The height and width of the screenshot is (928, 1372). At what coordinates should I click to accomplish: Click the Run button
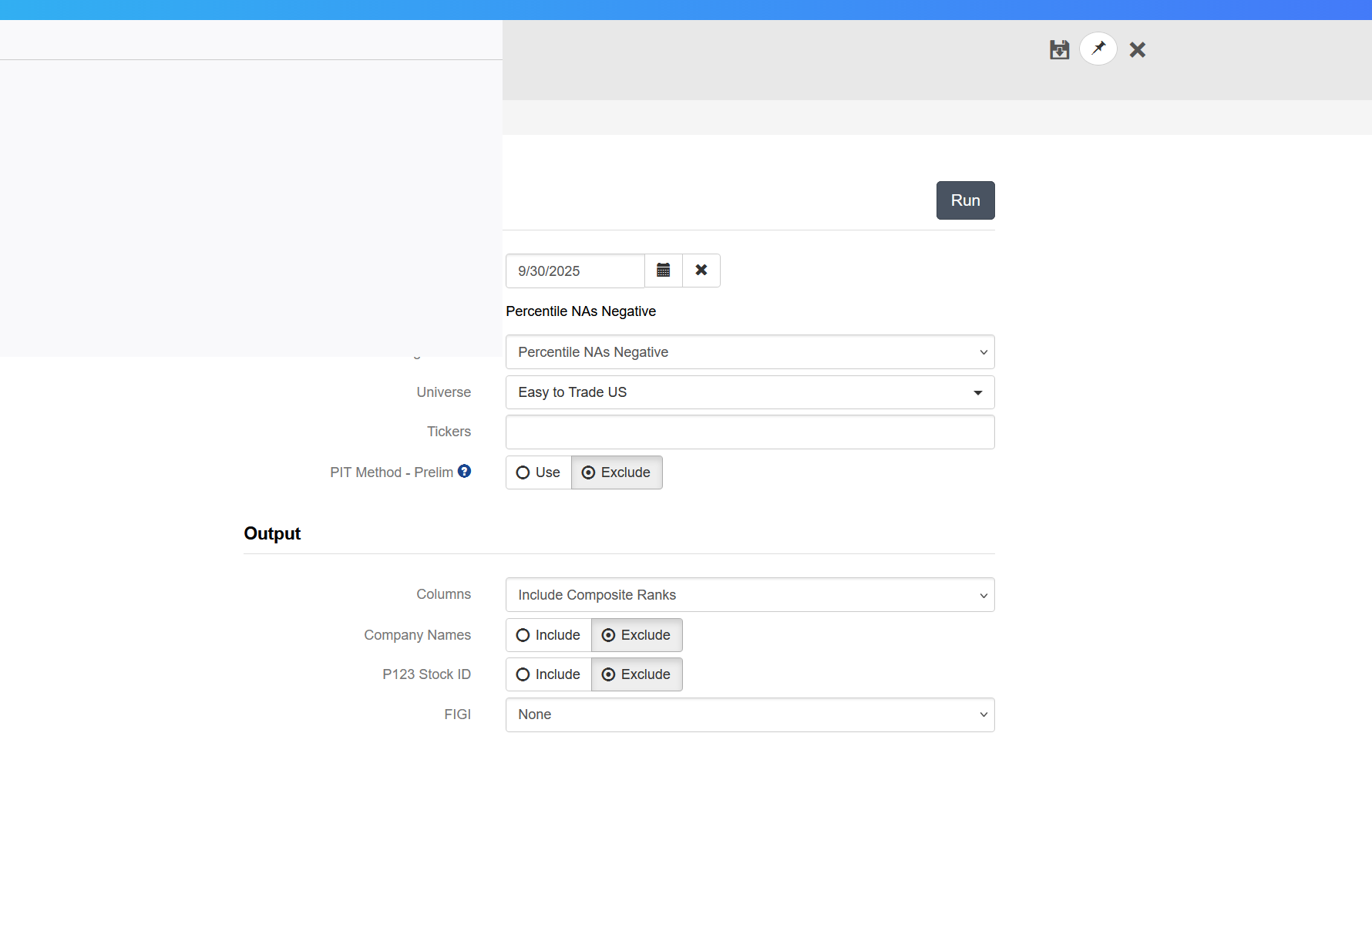(965, 200)
